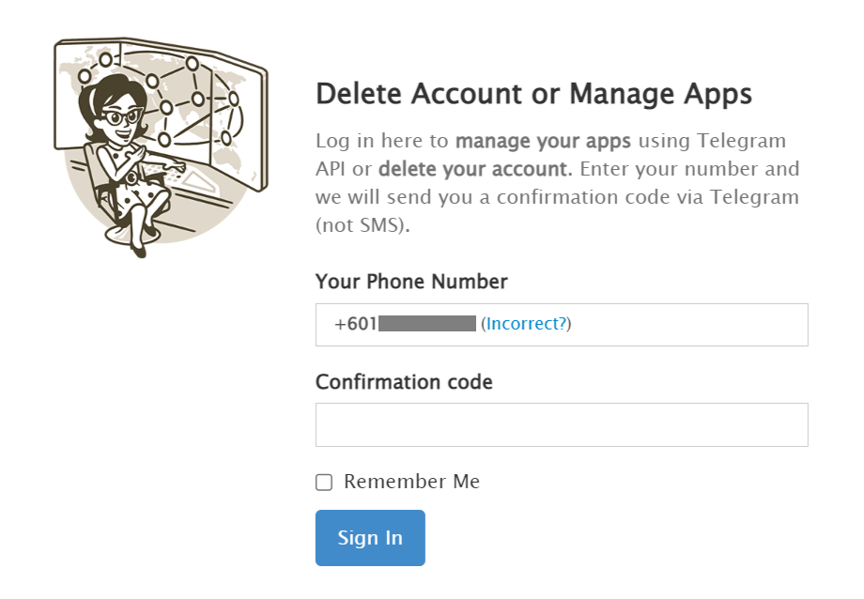864x599 pixels.
Task: Click the Your Phone Number label
Action: click(x=411, y=282)
